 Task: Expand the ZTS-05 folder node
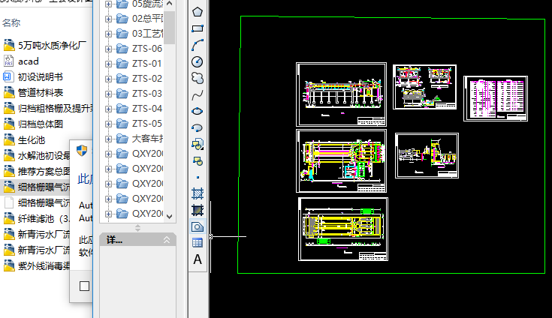tap(108, 124)
